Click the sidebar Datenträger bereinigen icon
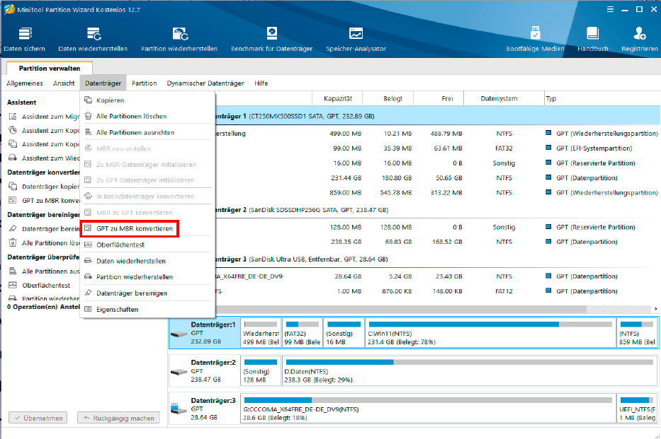661x439 pixels. [x=13, y=229]
